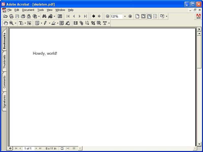The image size is (203, 152).
Task: Switch to the Bookmarks side tab
Action: pos(4,41)
